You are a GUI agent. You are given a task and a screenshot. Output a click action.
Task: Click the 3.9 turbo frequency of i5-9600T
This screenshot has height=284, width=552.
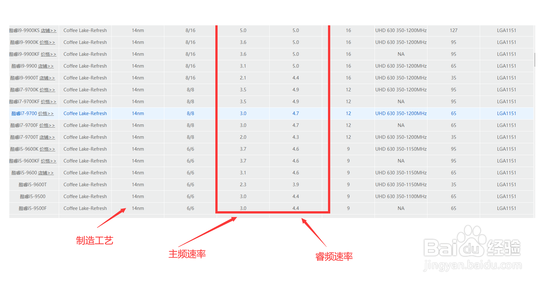pyautogui.click(x=296, y=185)
